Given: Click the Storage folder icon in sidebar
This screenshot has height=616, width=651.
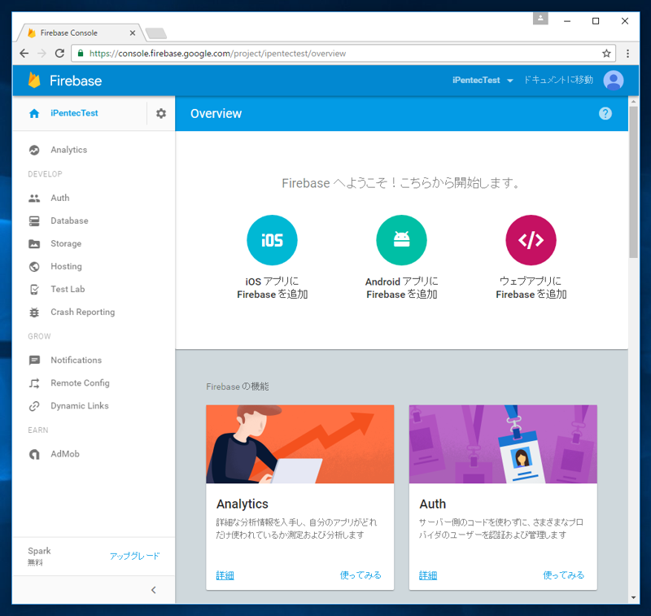Looking at the screenshot, I should tap(34, 243).
